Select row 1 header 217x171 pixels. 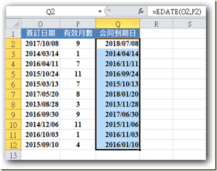tap(13, 34)
